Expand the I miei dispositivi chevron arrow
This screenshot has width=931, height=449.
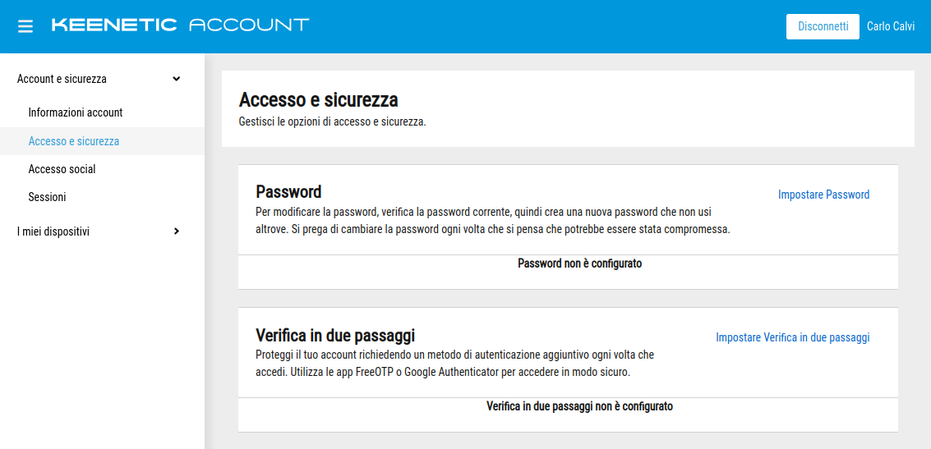tap(176, 231)
